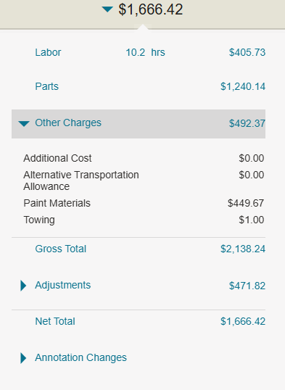
Task: Expand the Annotation Changes arrow
Action: pos(23,358)
